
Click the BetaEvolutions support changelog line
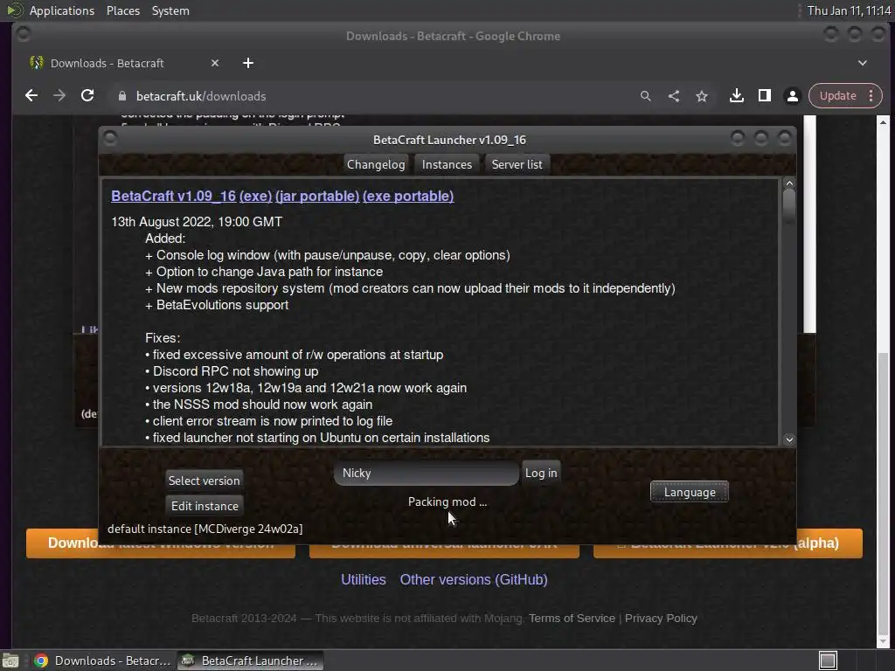pyautogui.click(x=217, y=305)
